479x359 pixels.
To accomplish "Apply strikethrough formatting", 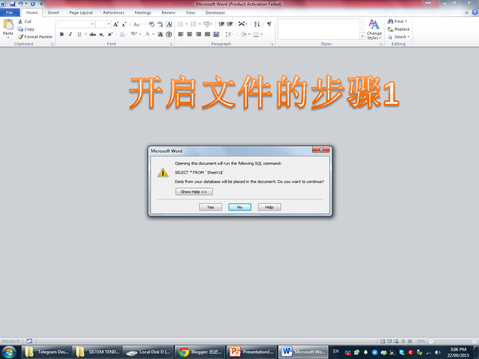I will pyautogui.click(x=93, y=34).
